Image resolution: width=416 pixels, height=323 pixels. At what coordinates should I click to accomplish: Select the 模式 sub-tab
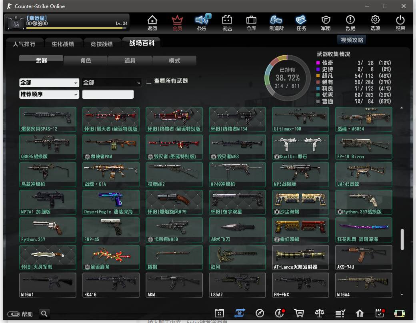pyautogui.click(x=174, y=60)
